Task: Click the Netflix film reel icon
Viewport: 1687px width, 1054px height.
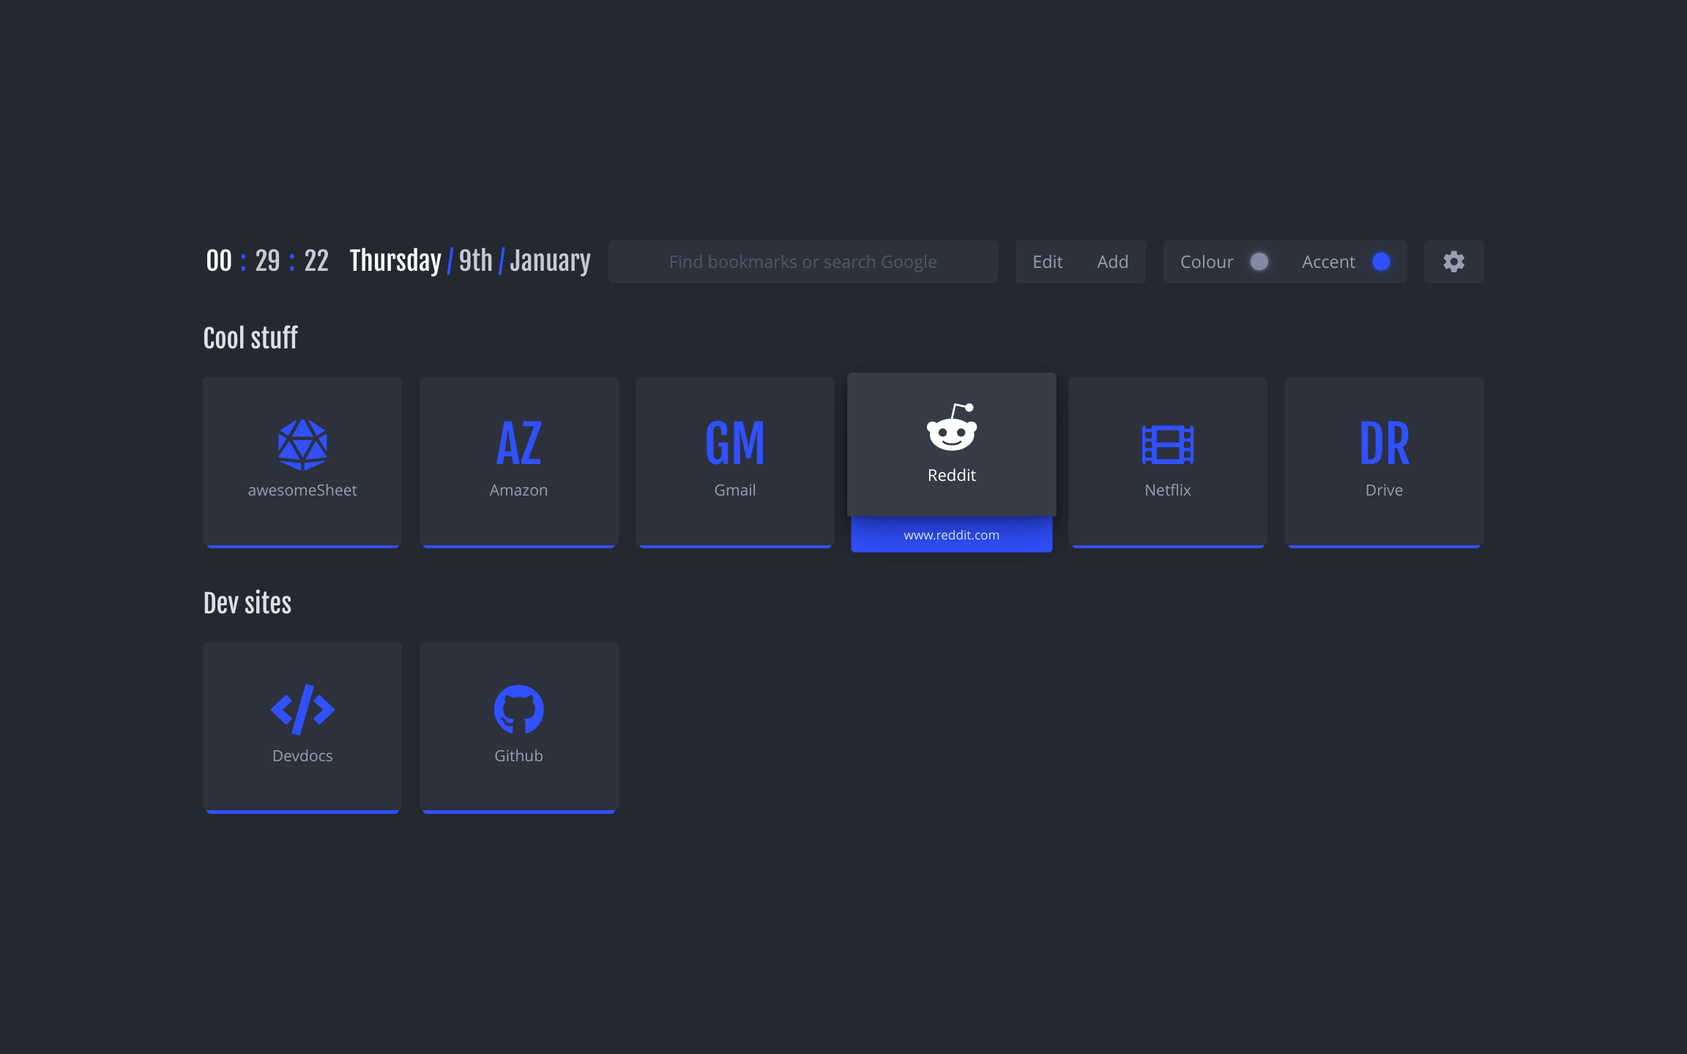Action: point(1167,444)
